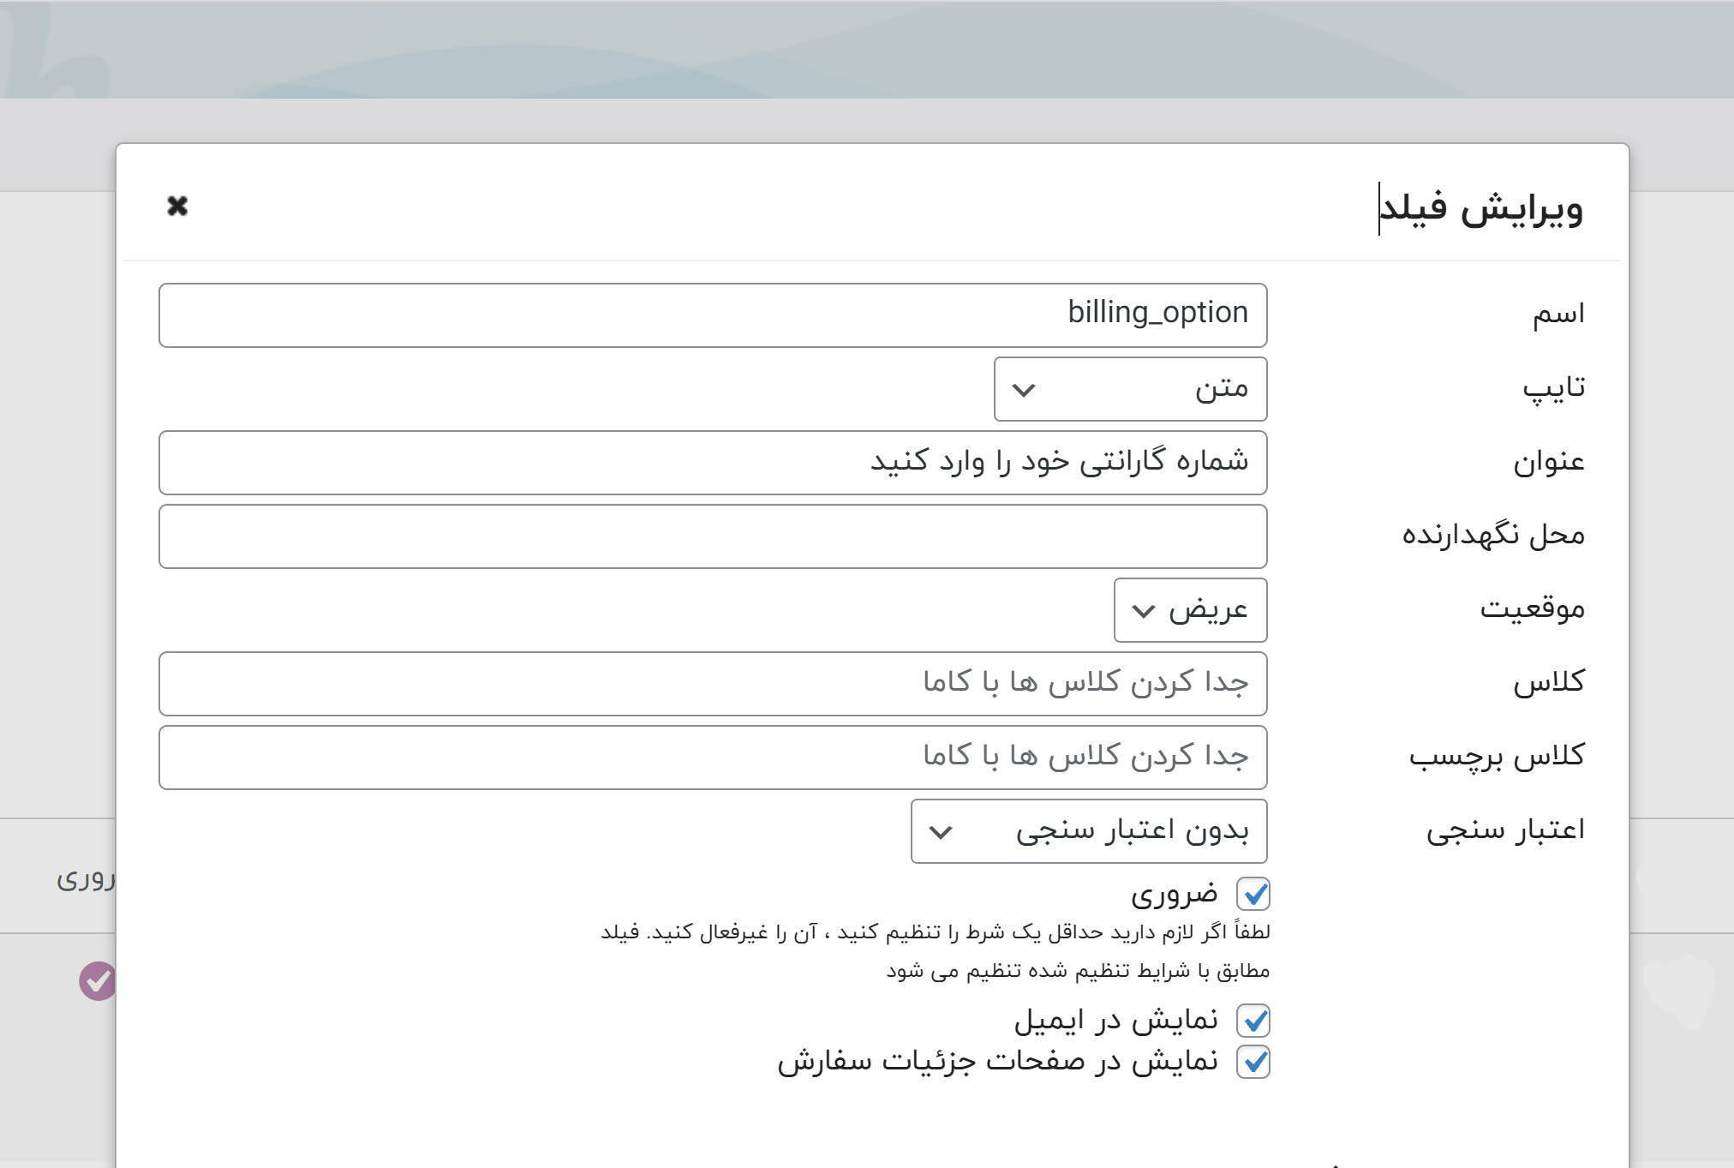1734x1168 pixels.
Task: Click the ضروری checkbox label text
Action: tap(1174, 895)
